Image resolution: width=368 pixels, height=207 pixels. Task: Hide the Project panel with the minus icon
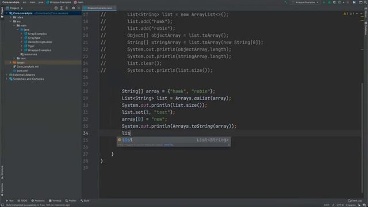pos(79,8)
